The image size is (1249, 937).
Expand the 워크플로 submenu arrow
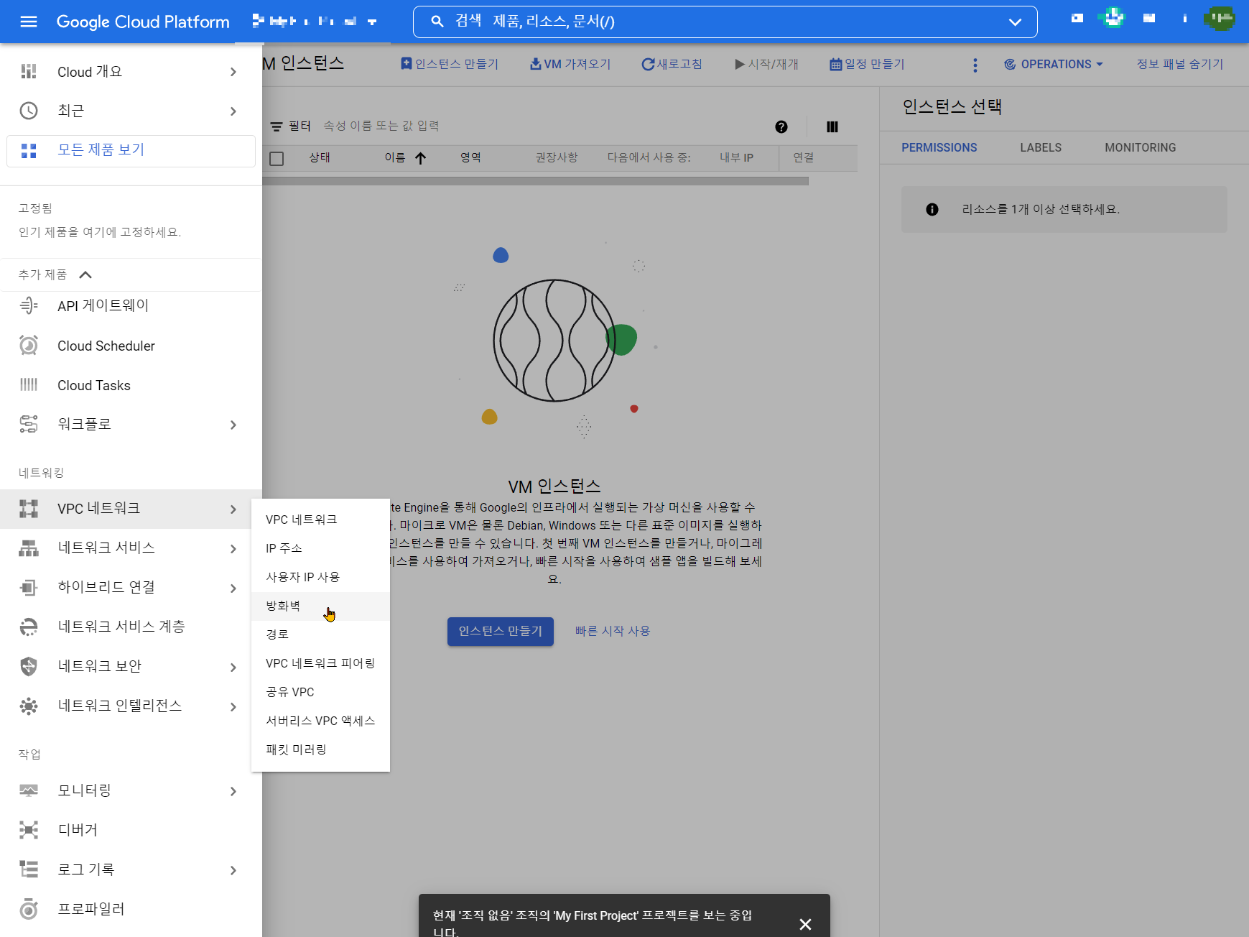click(233, 425)
